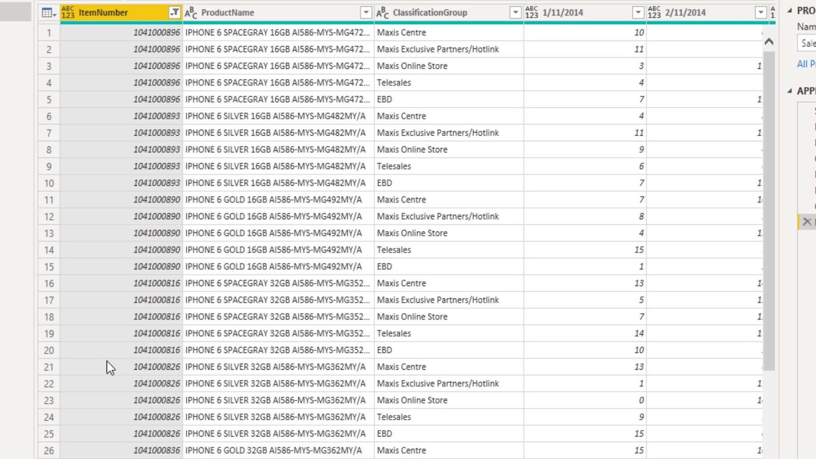Click Telesales cell in row 14
The image size is (816, 459).
tap(449, 250)
